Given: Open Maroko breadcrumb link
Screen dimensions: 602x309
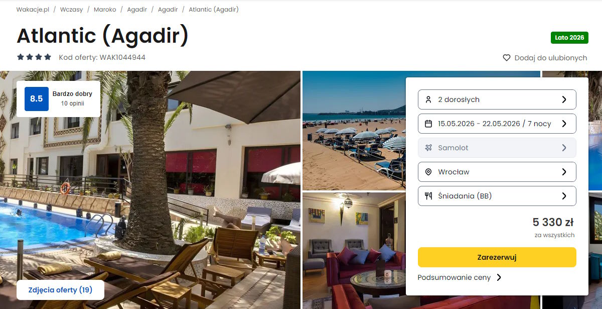Looking at the screenshot, I should pos(105,10).
